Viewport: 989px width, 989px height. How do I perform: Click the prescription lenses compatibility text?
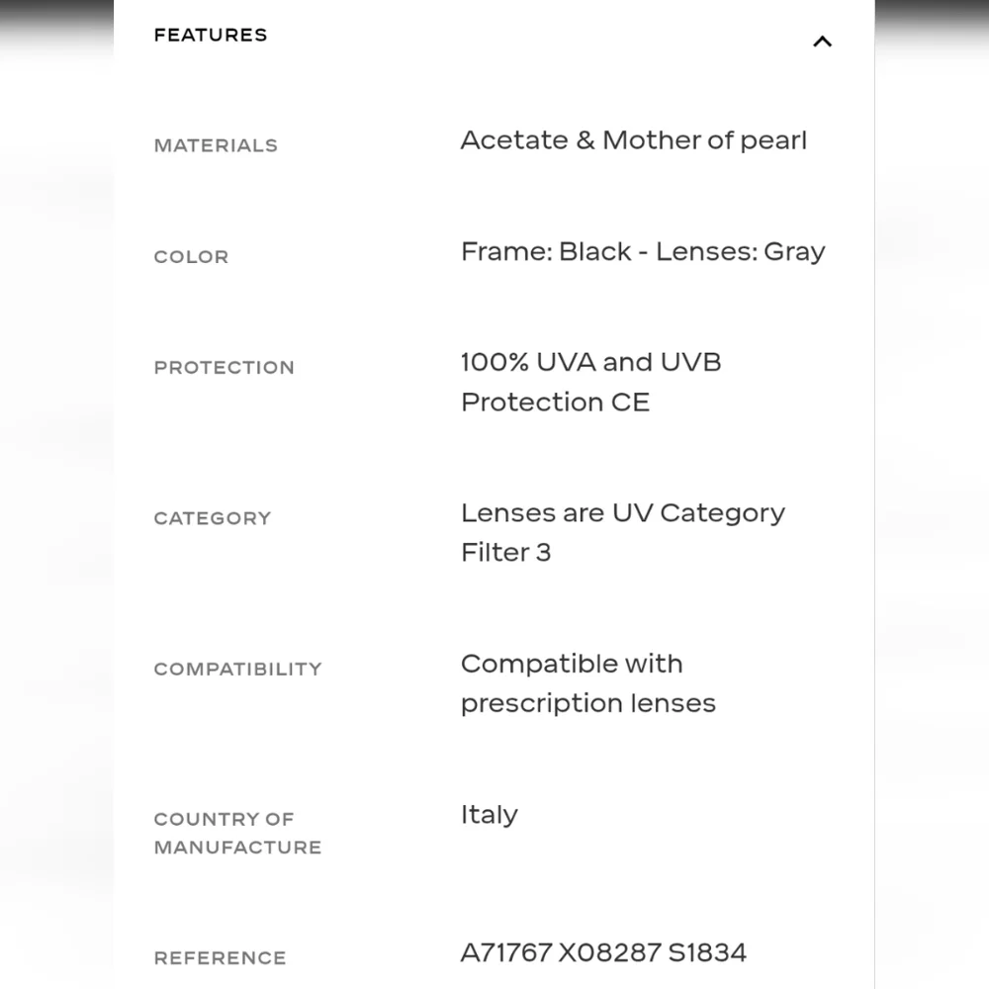587,683
